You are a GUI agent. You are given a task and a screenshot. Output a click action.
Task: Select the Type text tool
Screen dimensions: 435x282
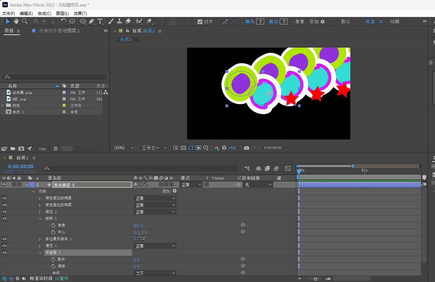[100, 21]
